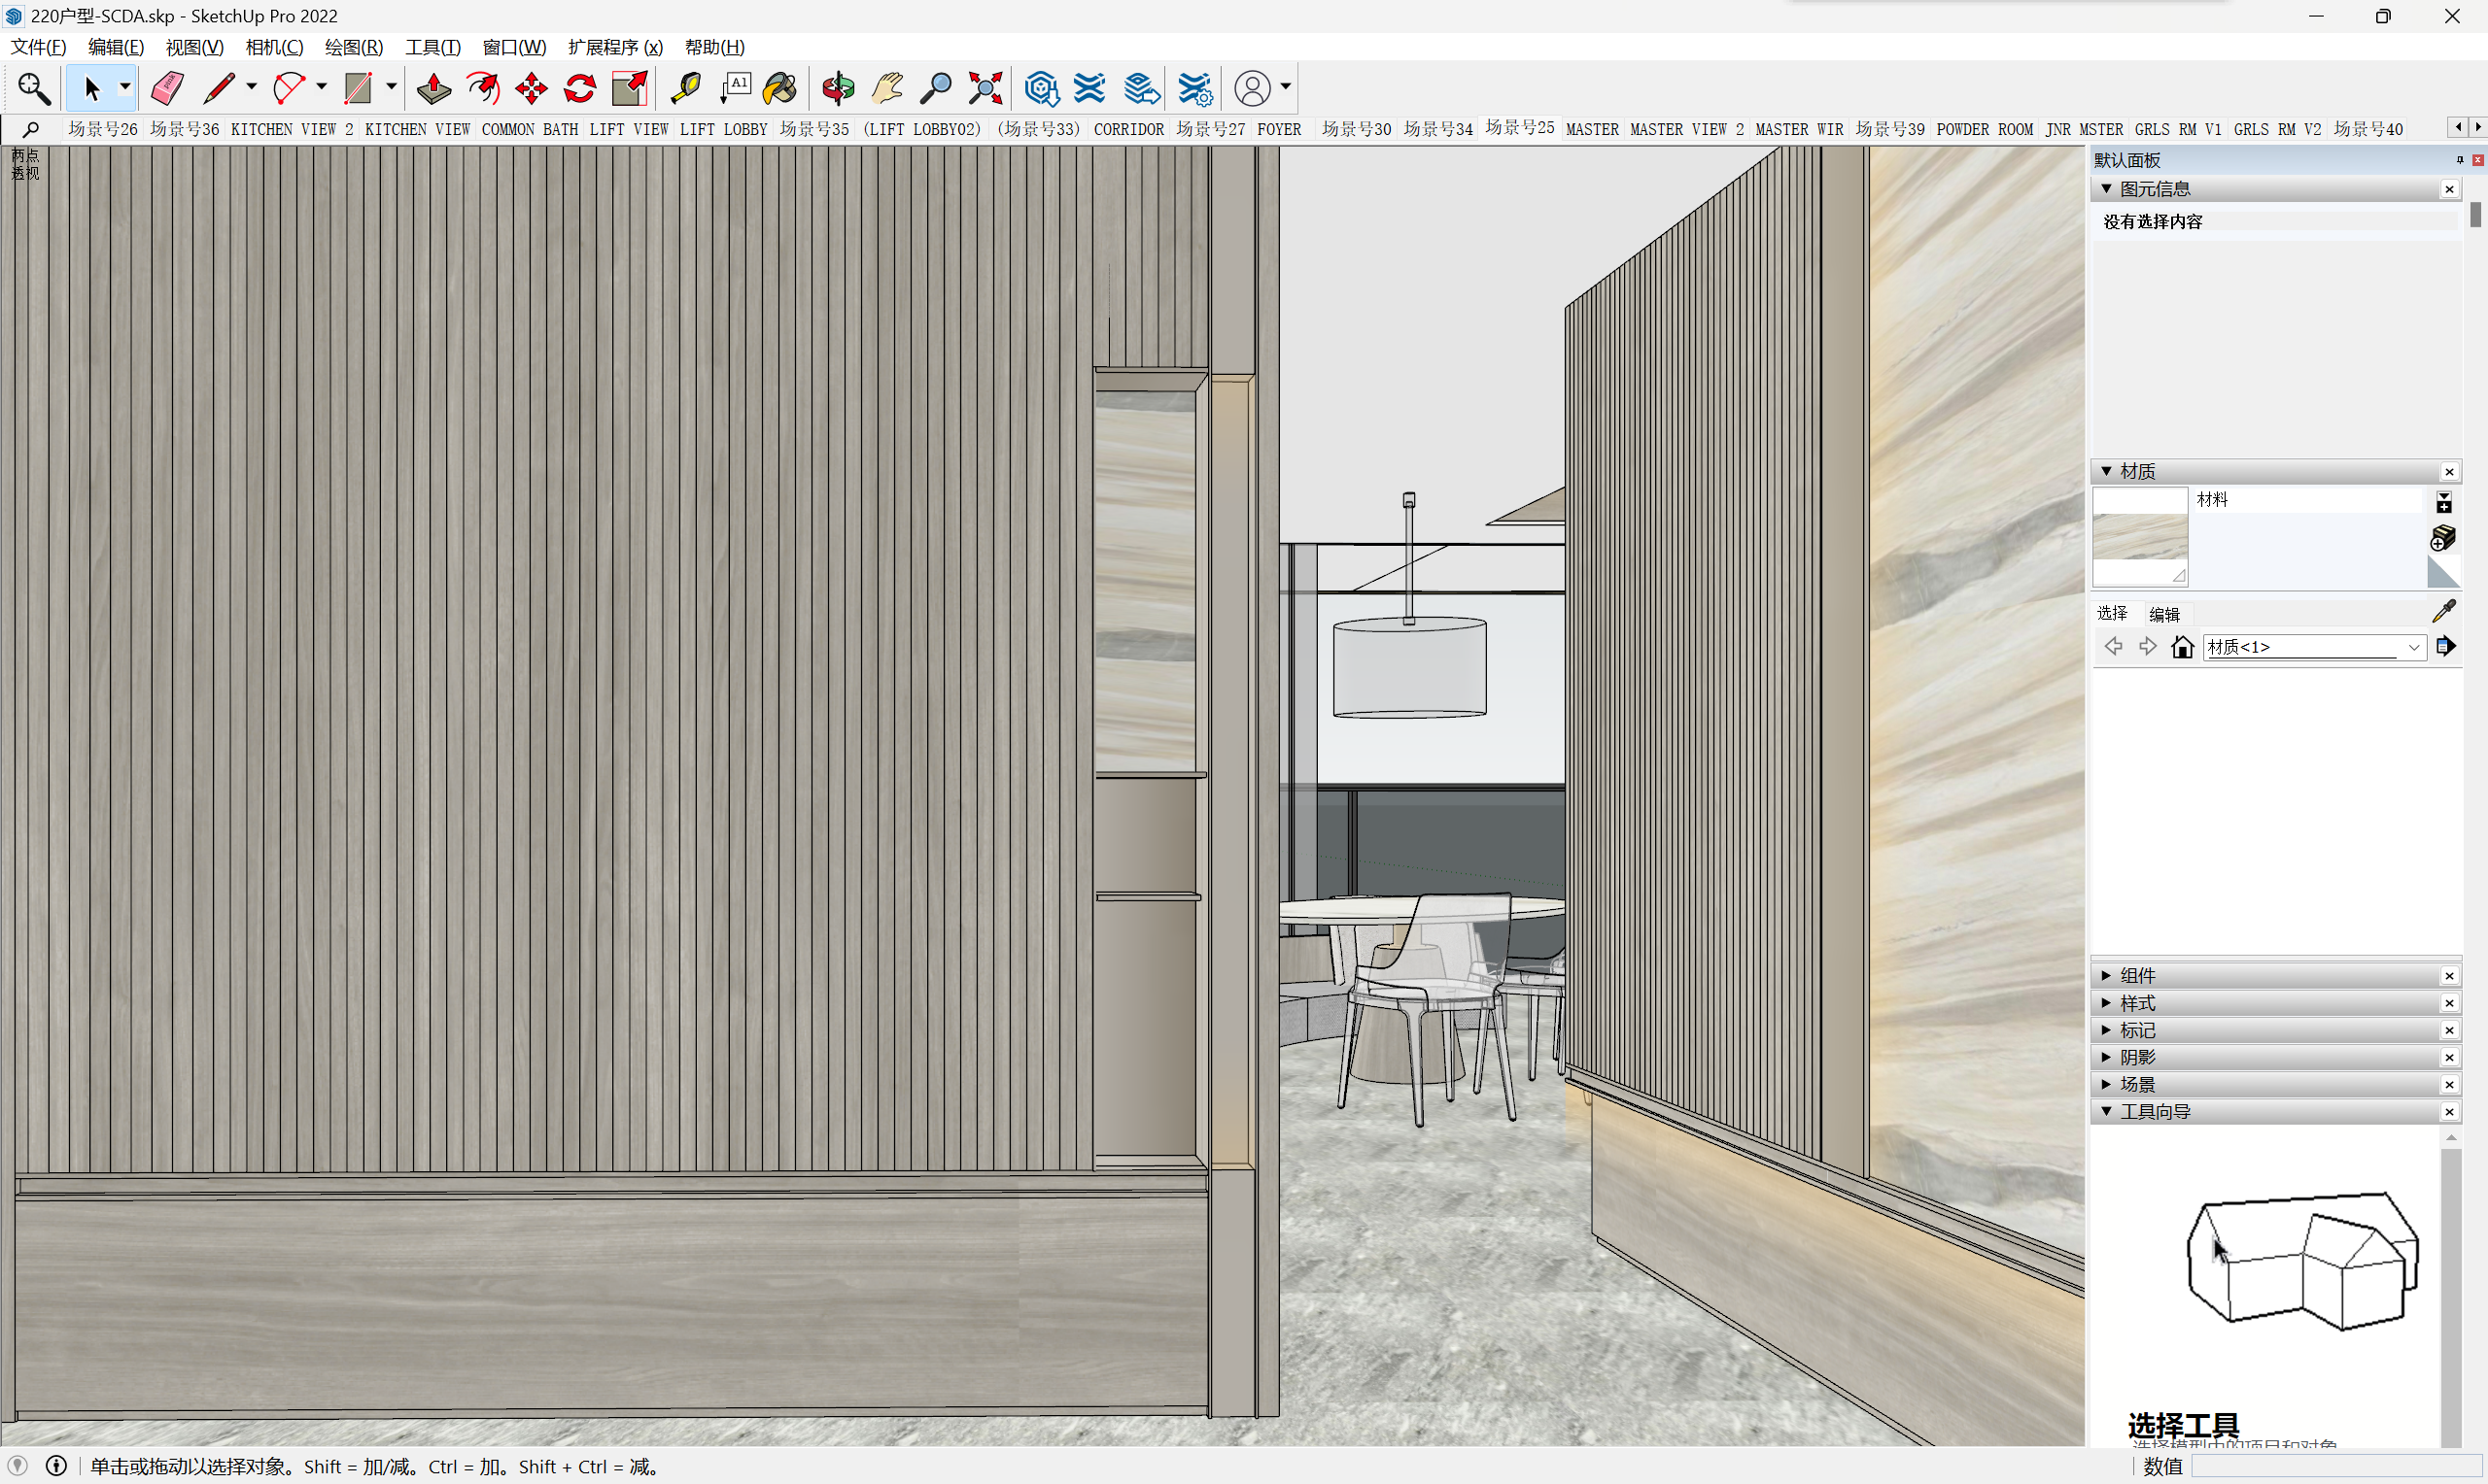2488x1484 pixels.
Task: Open account dropdown arrow
Action: (1286, 88)
